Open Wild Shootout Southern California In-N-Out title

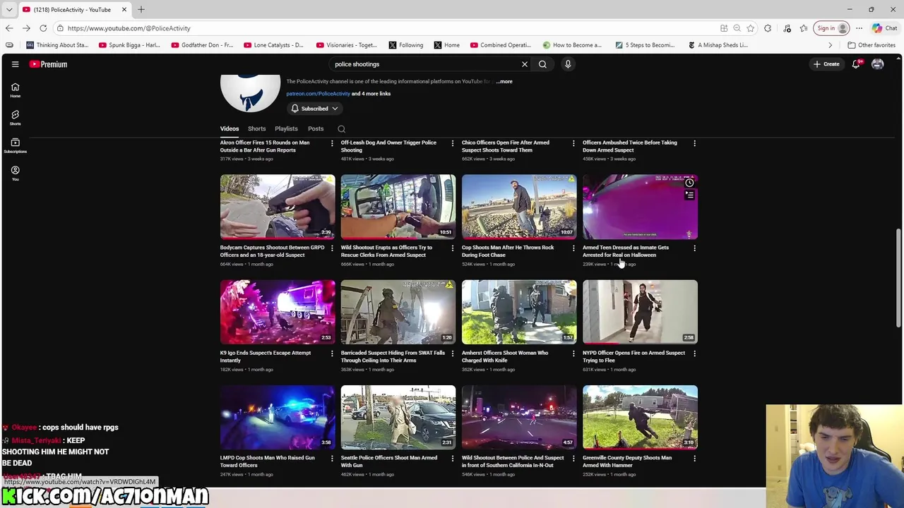click(513, 461)
